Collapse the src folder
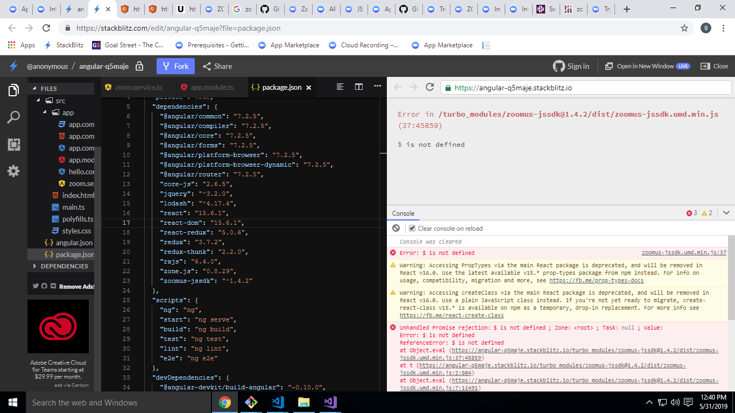The height and width of the screenshot is (413, 735). click(38, 101)
